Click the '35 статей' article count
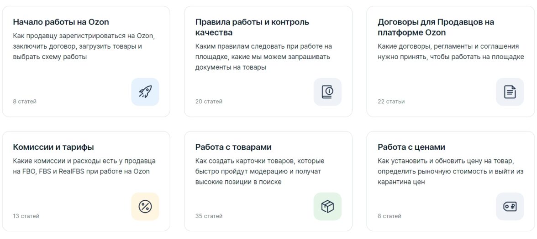537x239 pixels. point(209,216)
